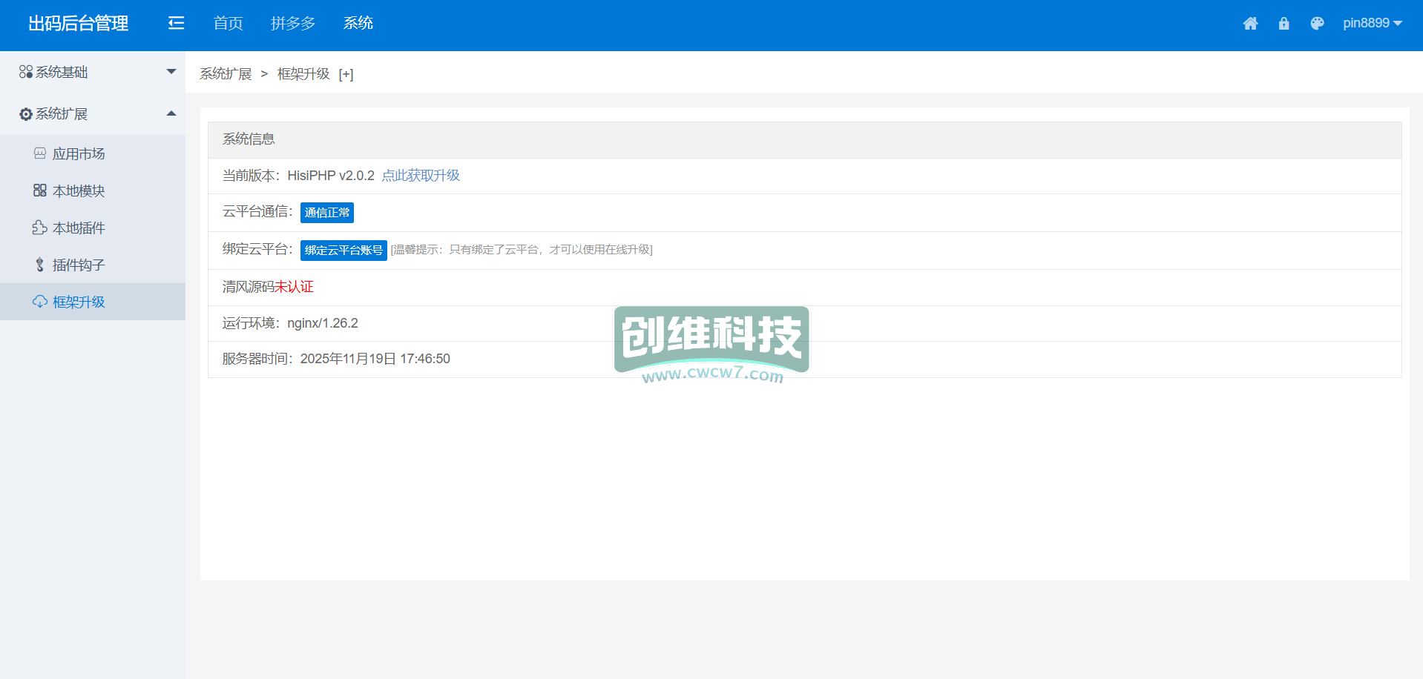
Task: Switch to the 拼多多 top menu
Action: 293,24
